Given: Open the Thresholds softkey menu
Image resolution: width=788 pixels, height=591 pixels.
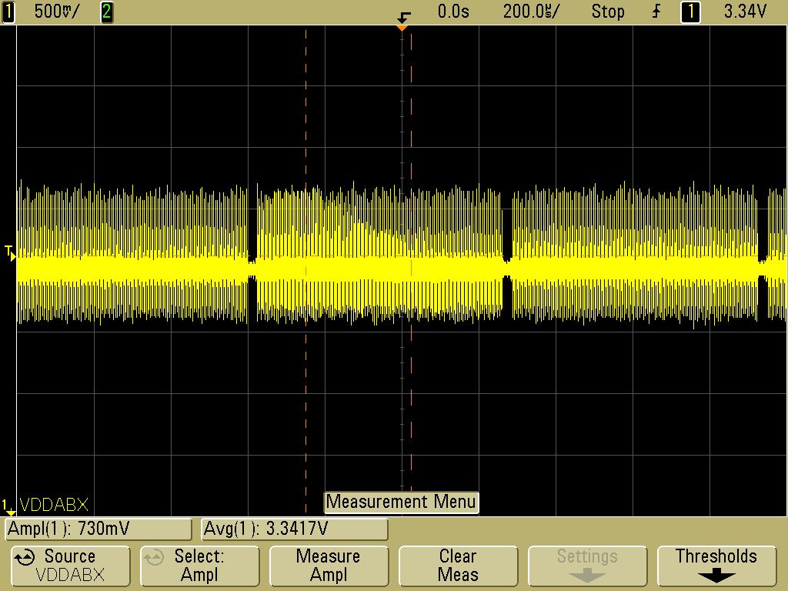Looking at the screenshot, I should pyautogui.click(x=716, y=566).
